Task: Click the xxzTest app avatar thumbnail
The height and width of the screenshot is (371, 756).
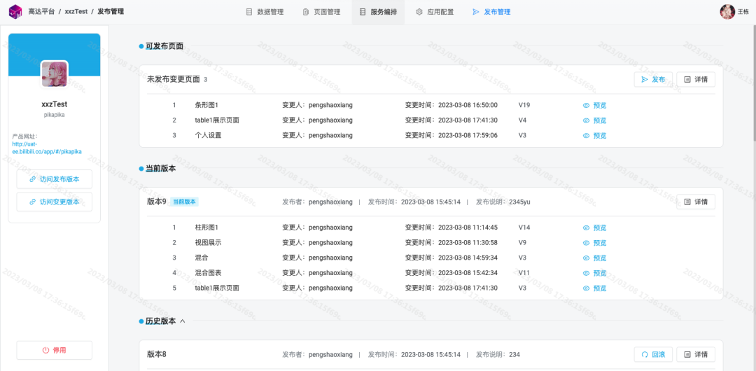Action: pyautogui.click(x=54, y=73)
